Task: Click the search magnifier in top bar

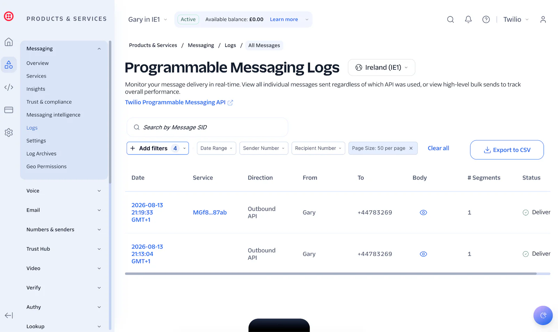Action: [451, 20]
